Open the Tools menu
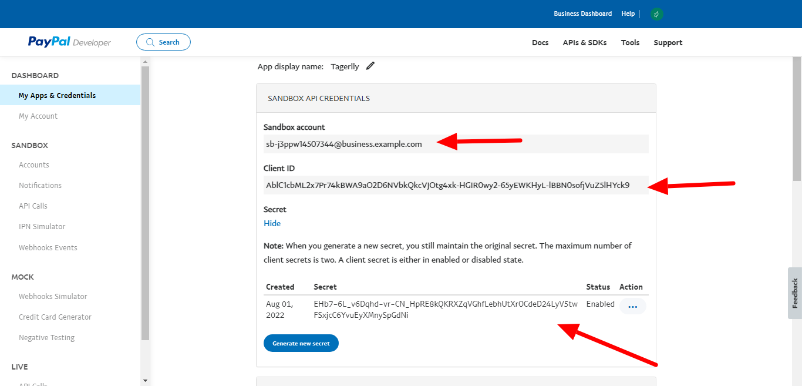 (x=630, y=42)
